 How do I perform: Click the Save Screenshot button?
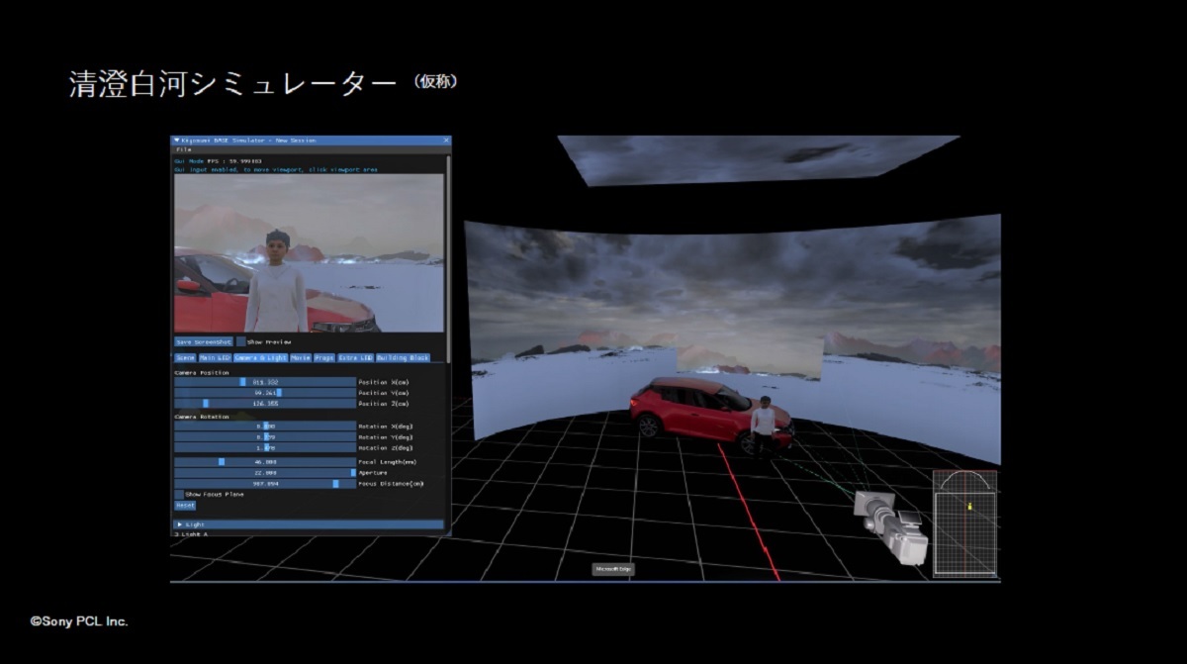click(204, 341)
